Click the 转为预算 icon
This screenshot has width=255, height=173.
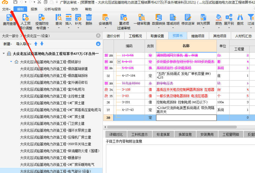(203, 17)
